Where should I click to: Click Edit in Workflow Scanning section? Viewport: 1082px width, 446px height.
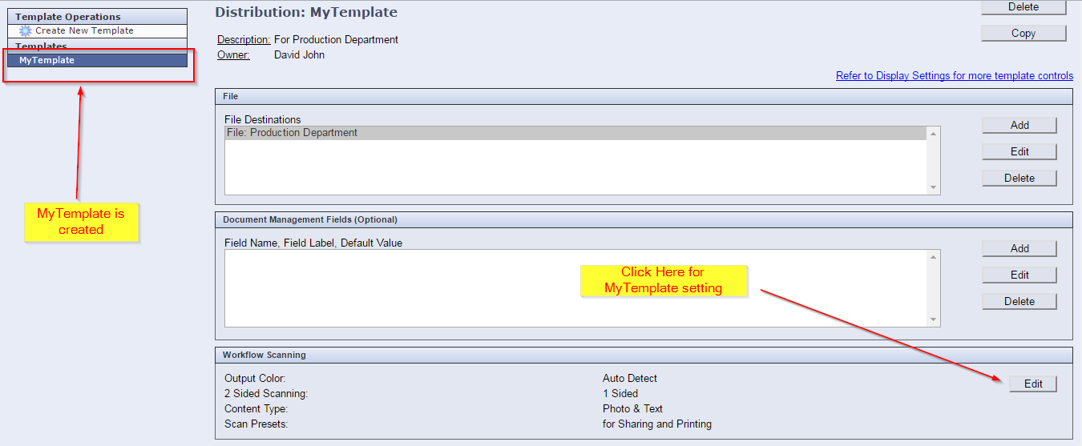1033,384
